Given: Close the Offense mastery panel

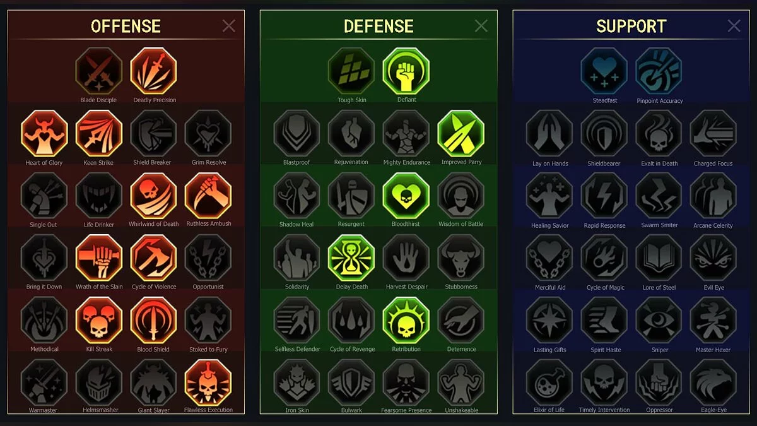Looking at the screenshot, I should [x=229, y=25].
